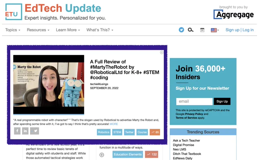The width and height of the screenshot is (259, 160).
Task: Share article on Twitter
Action: pyautogui.click(x=35, y=131)
